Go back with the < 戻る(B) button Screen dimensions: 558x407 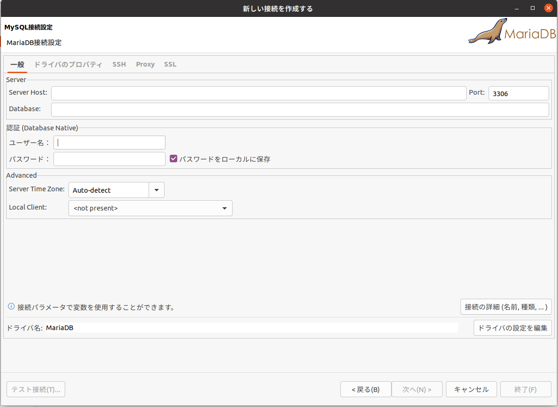tap(366, 389)
